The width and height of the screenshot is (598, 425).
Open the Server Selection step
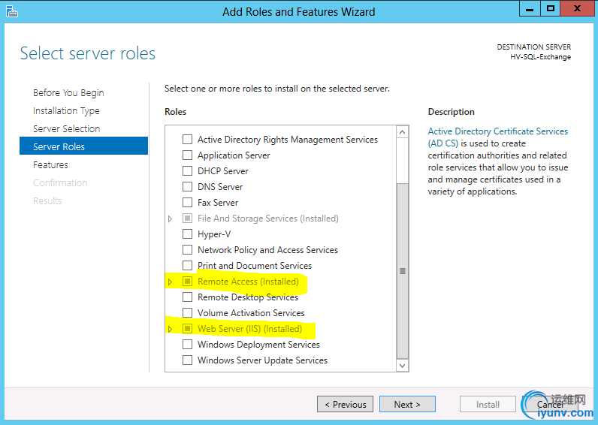coord(66,129)
